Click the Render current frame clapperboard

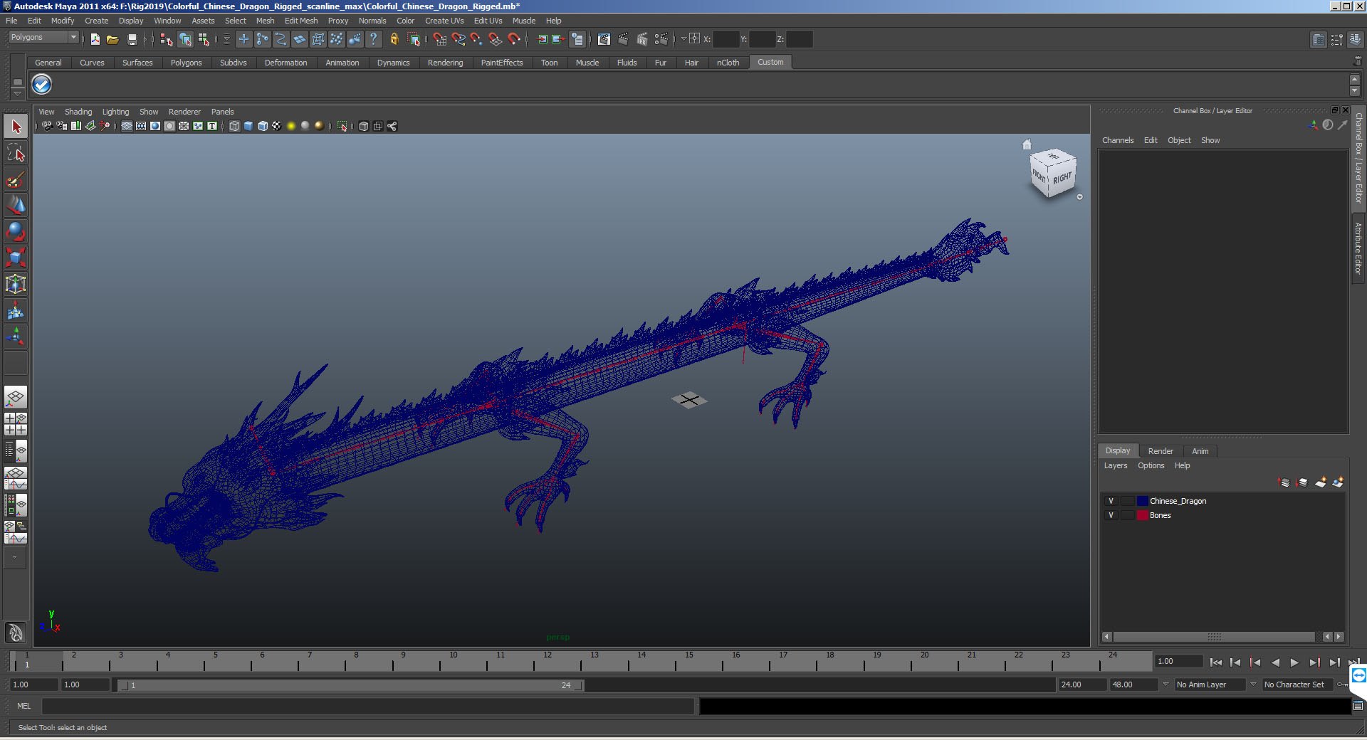[x=623, y=40]
